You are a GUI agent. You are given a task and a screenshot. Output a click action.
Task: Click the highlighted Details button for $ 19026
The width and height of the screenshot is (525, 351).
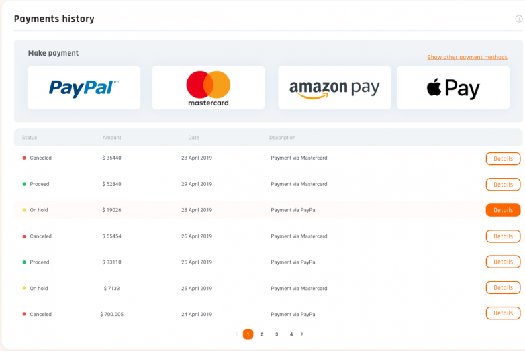pyautogui.click(x=503, y=210)
